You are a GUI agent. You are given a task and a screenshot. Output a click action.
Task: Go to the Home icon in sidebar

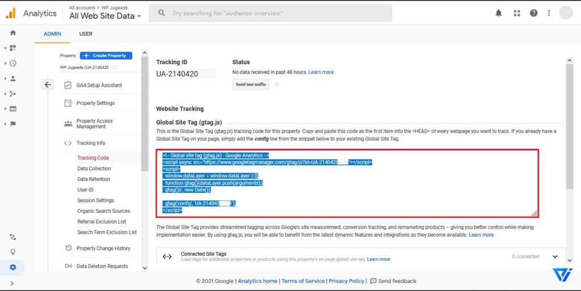pos(13,32)
